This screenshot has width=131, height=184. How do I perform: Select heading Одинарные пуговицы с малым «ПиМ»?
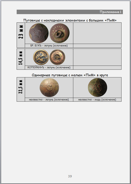[x=70, y=75]
